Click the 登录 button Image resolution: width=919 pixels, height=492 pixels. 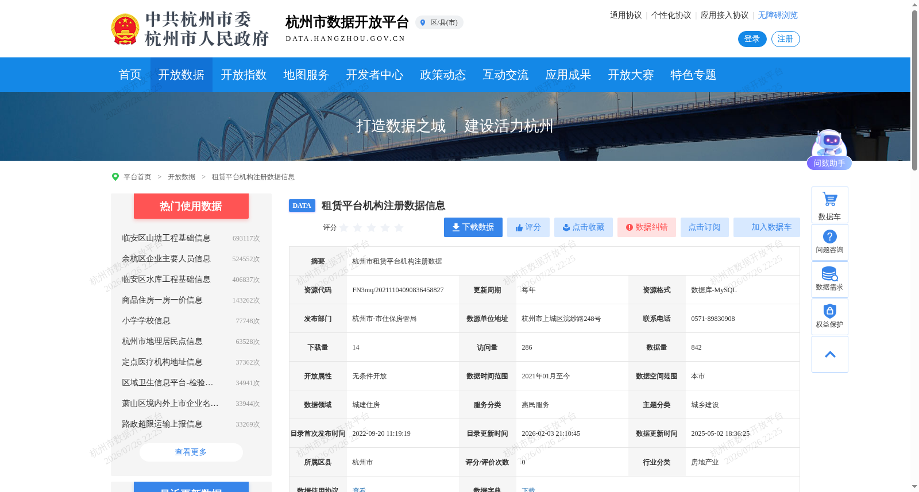pos(752,39)
